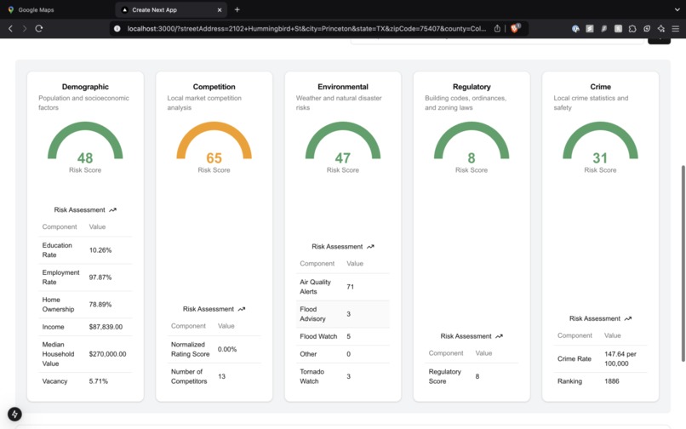Select the Normalized Rating Score row
686x429 pixels.
pos(214,349)
